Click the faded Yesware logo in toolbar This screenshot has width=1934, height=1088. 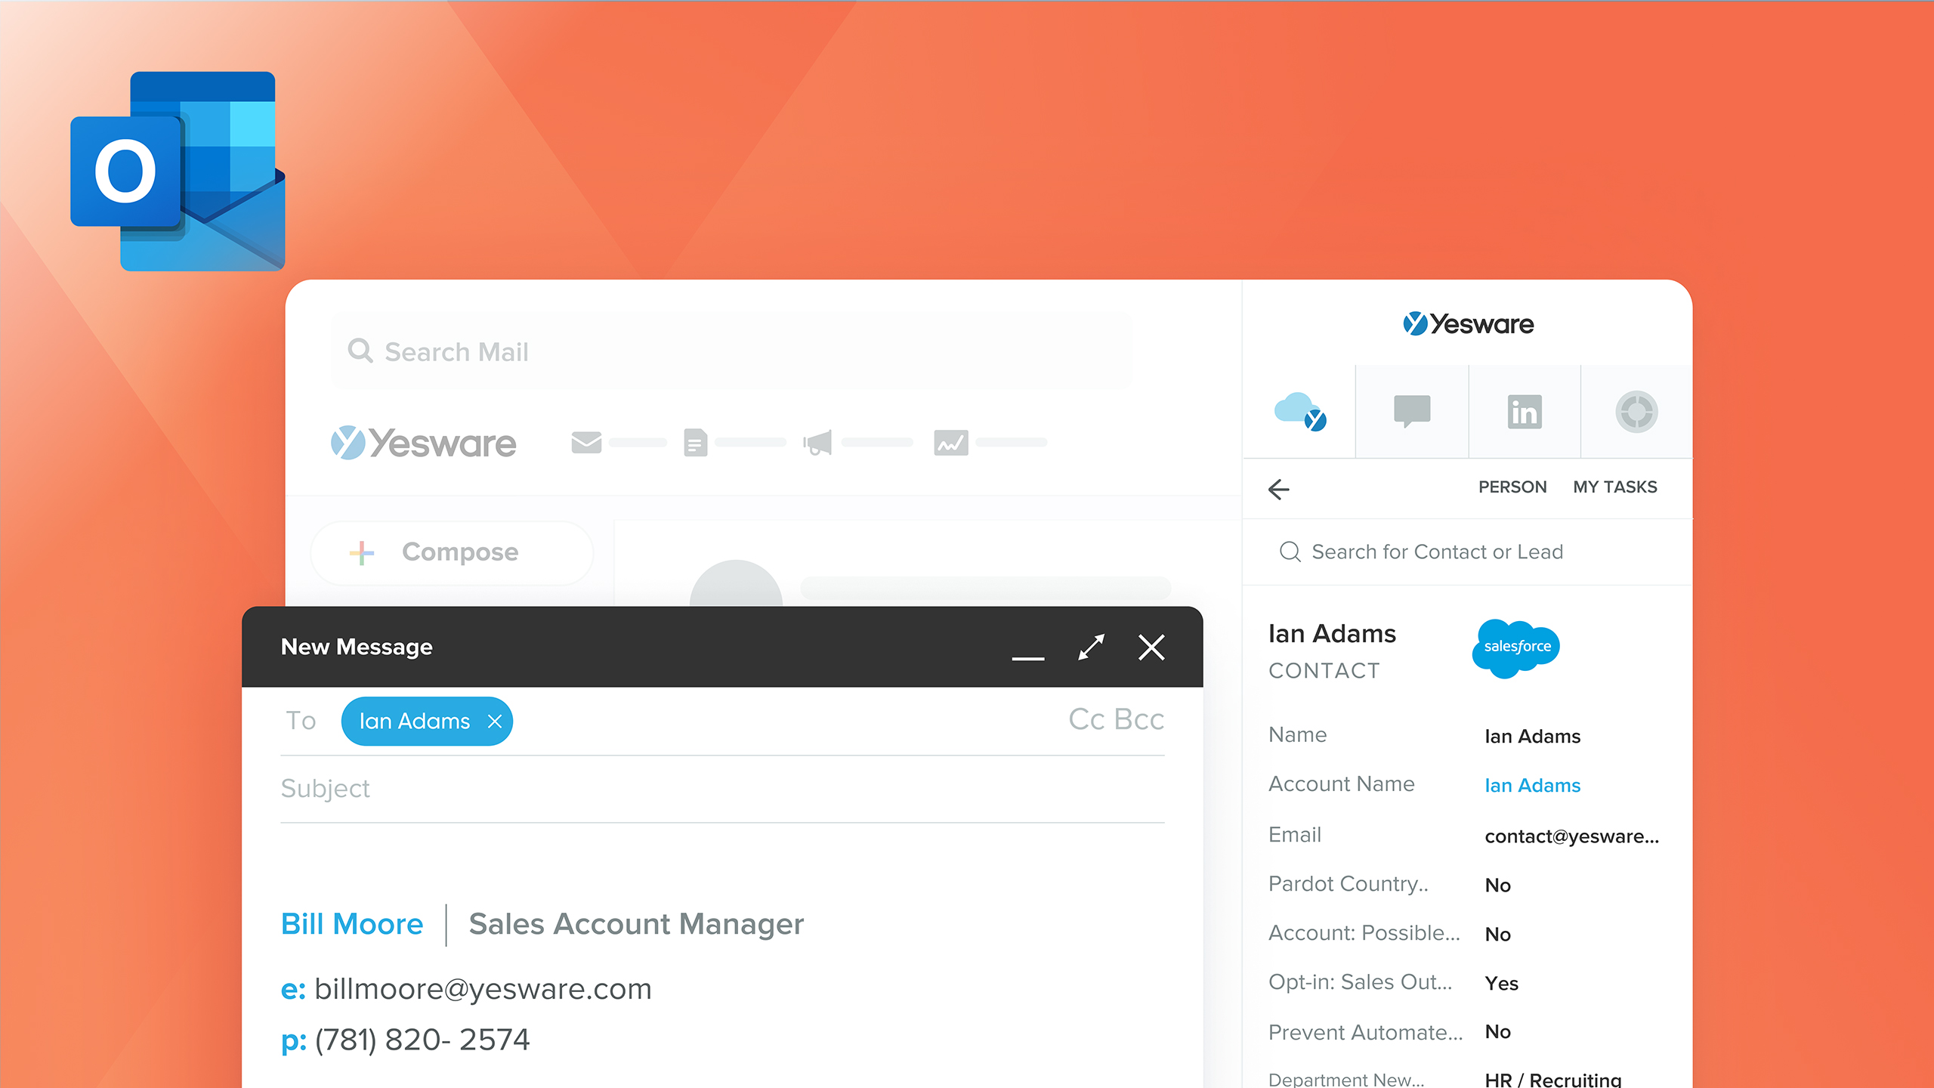[424, 443]
